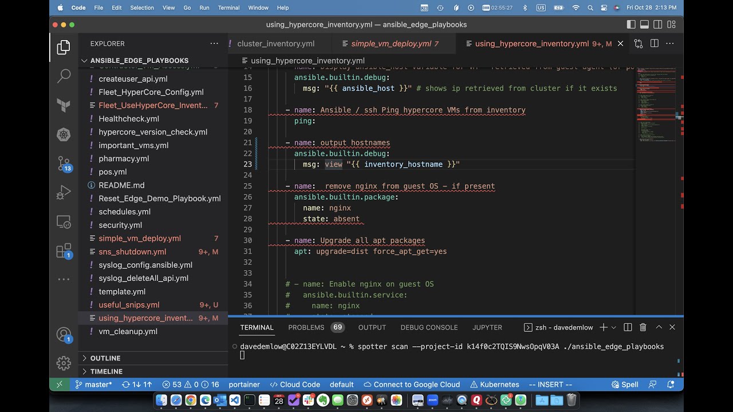The height and width of the screenshot is (412, 733).
Task: Open the Terraform extension icon in activity bar
Action: (64, 105)
